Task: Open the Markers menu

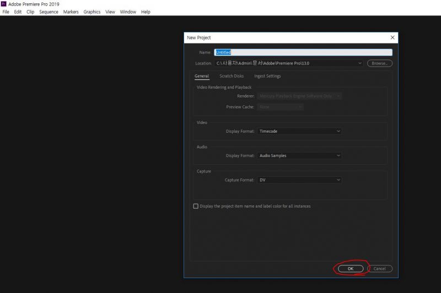Action: point(71,12)
